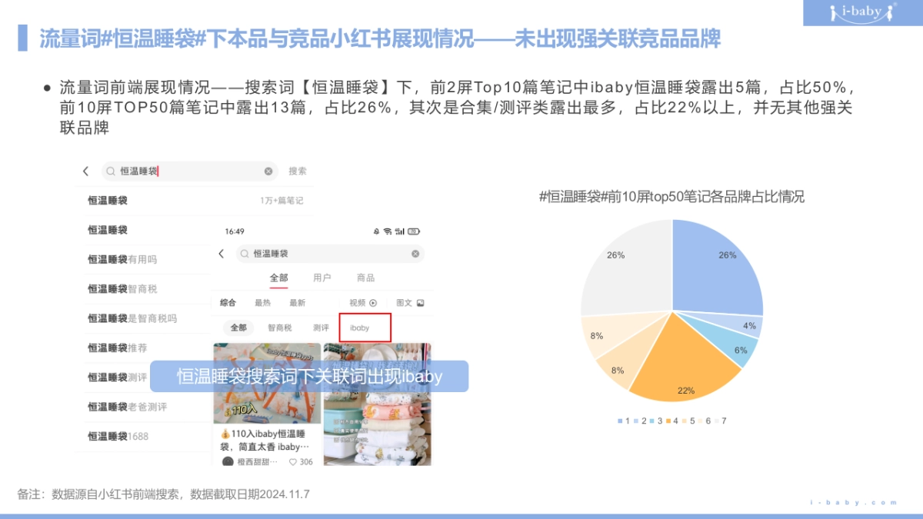The image size is (923, 519).
Task: Enable the 智商税 filter chip
Action: coord(280,327)
